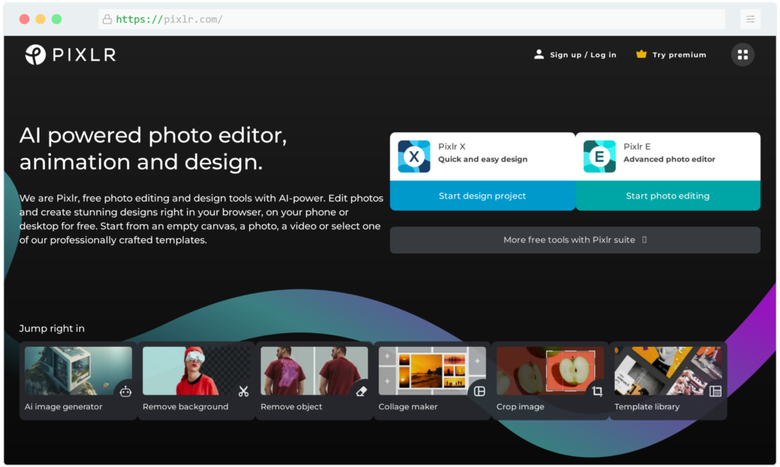Click the Pixlr E app icon
The image size is (780, 467).
click(x=599, y=157)
